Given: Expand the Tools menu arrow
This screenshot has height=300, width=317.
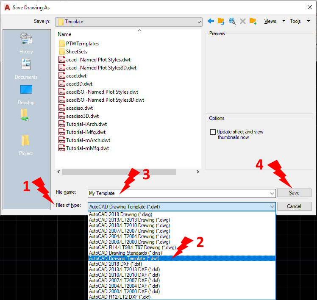Looking at the screenshot, I should tap(309, 21).
